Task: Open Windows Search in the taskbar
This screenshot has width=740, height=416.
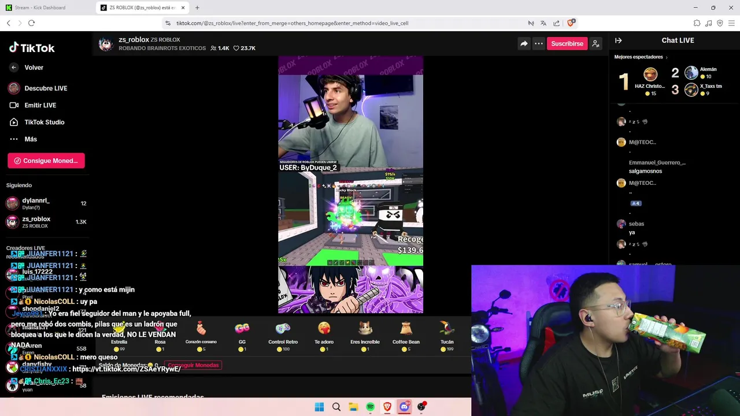Action: (336, 407)
